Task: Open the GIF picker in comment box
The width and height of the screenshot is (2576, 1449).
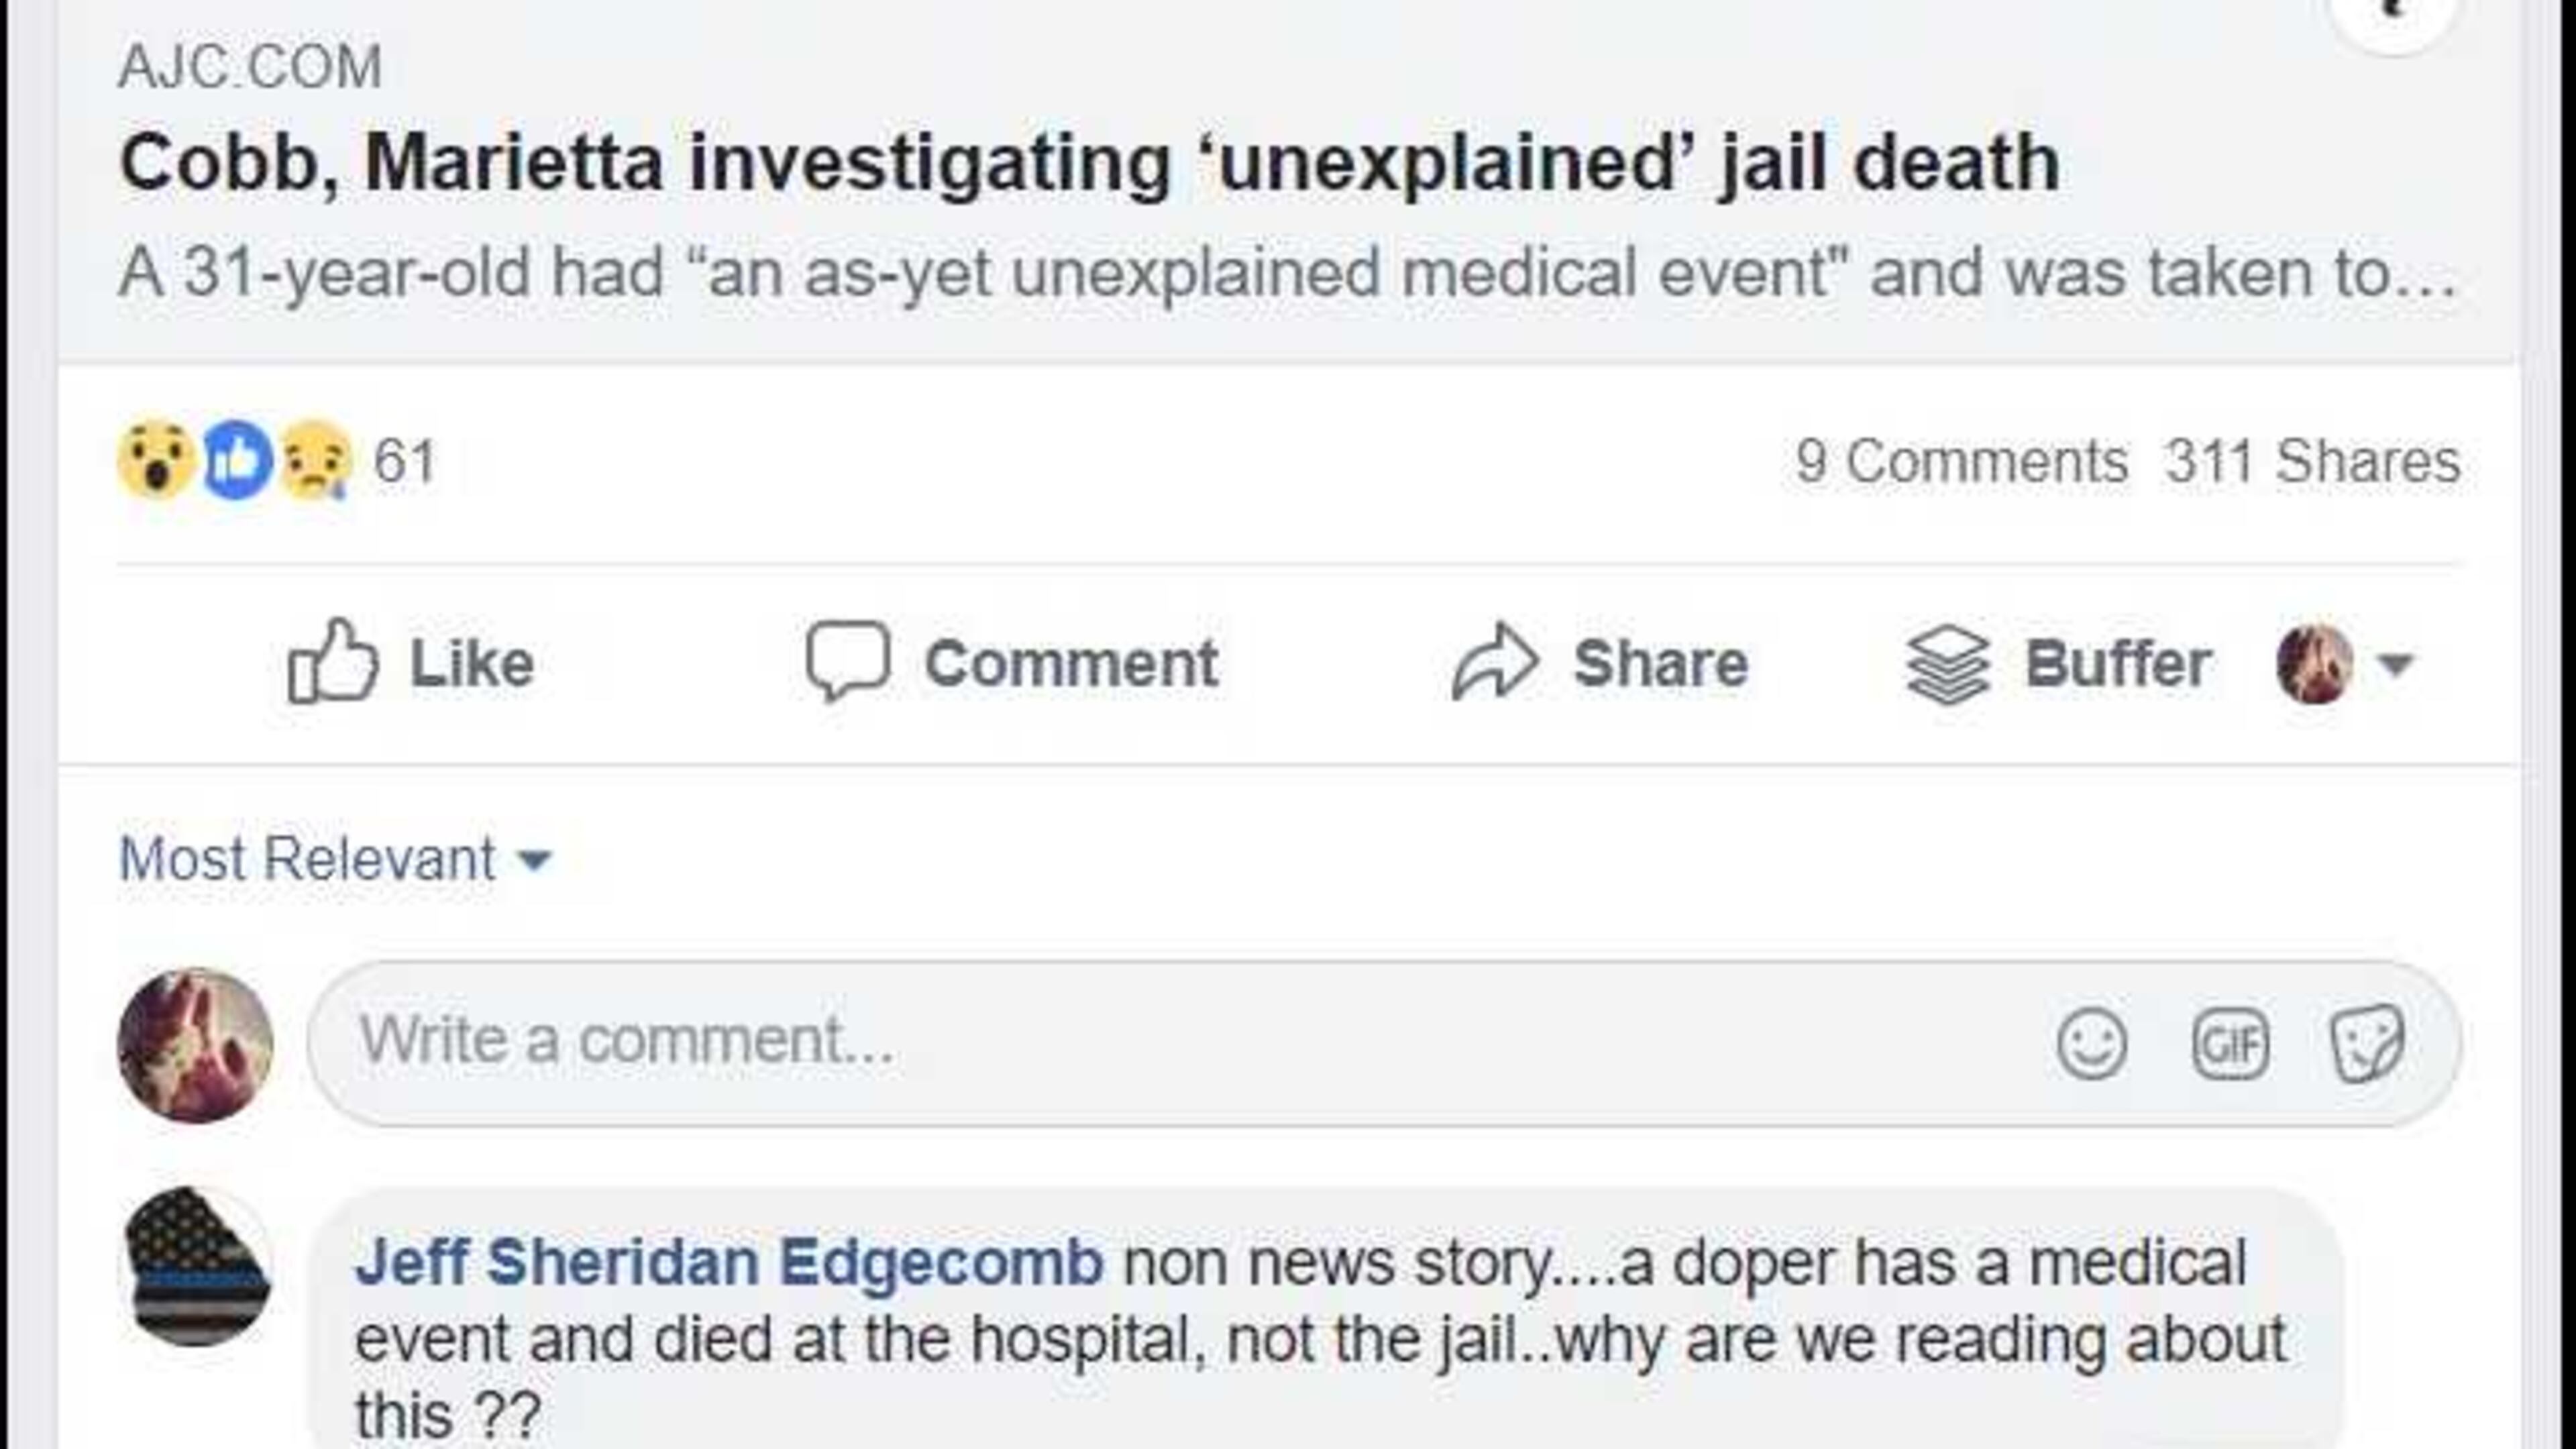Action: (2230, 1044)
